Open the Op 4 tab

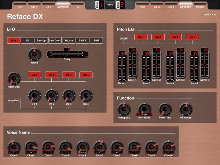pyautogui.click(x=171, y=6)
